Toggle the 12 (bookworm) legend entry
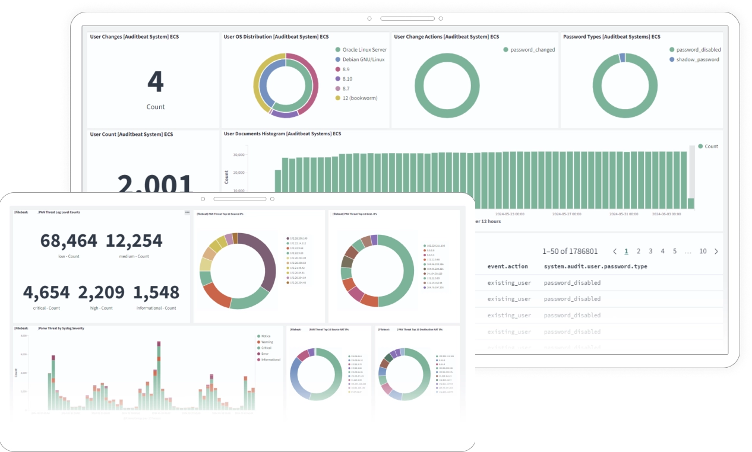 coord(359,98)
